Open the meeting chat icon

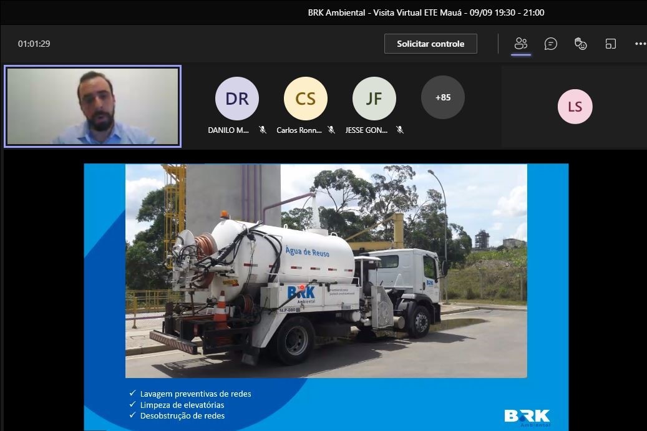point(550,44)
